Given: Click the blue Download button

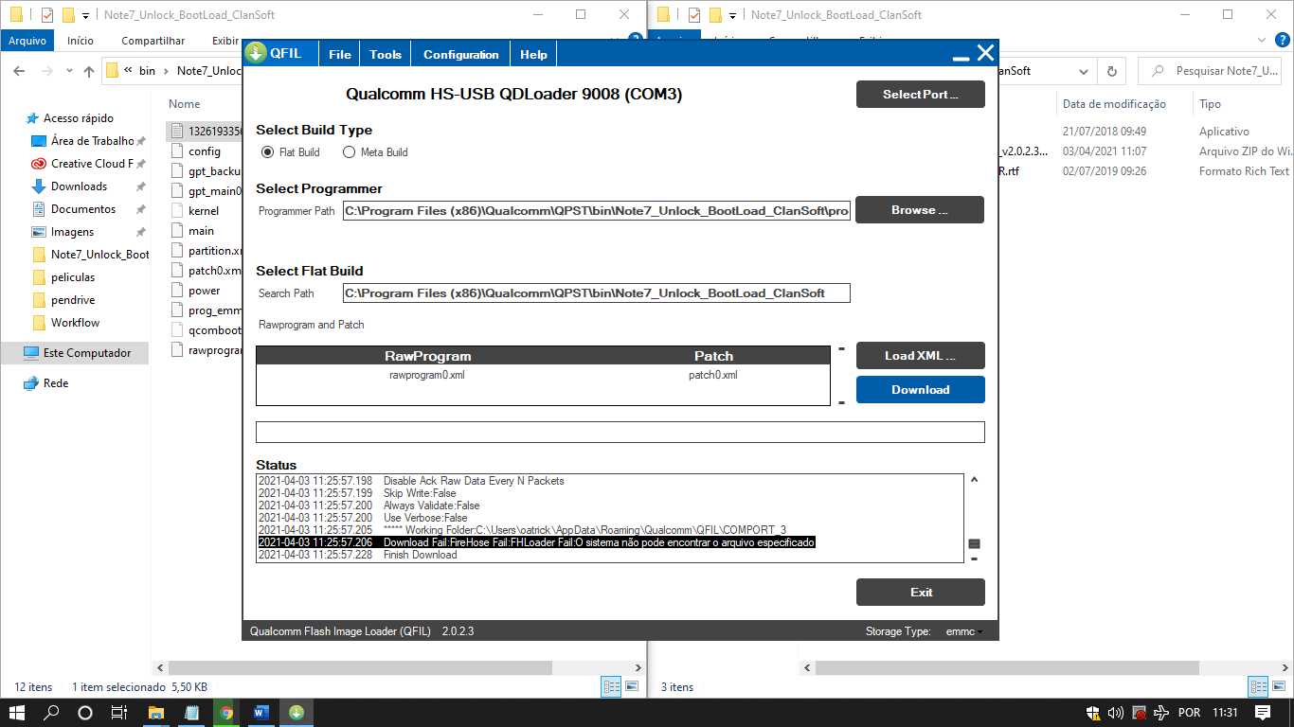Looking at the screenshot, I should click(x=920, y=390).
